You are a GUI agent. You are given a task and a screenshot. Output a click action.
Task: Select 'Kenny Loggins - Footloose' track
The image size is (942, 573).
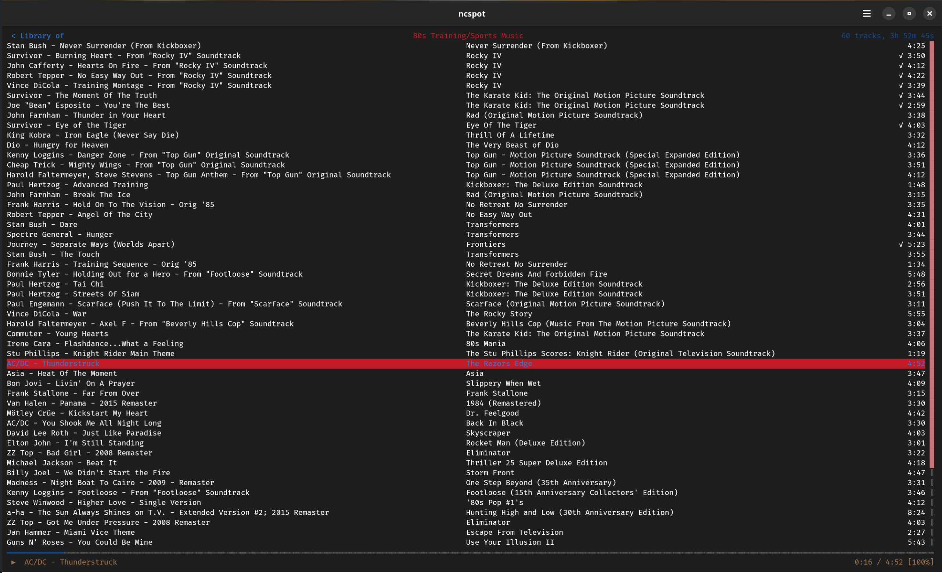pyautogui.click(x=466, y=493)
